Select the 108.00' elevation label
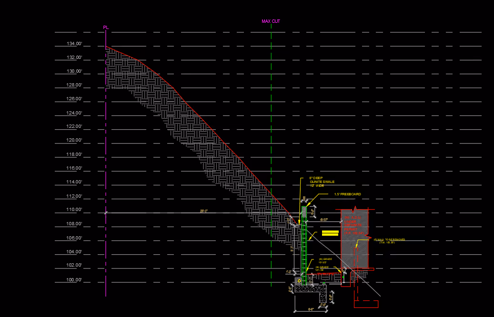 74,224
